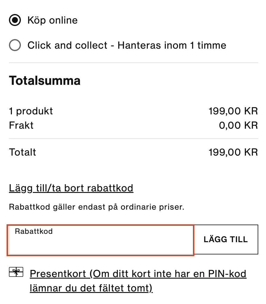Screen dimensions: 266x304
Task: Open the Presentkort gift card link
Action: point(138,281)
